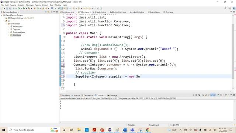Image resolution: width=236 pixels, height=133 pixels.
Task: Open the Run dropdown arrow
Action: (x=21, y=8)
